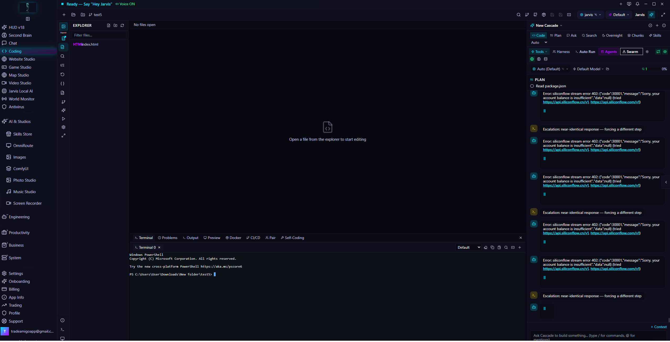Screen dimensions: 670x342
Task: Switch to the Self-Coding tab
Action: [292, 238]
